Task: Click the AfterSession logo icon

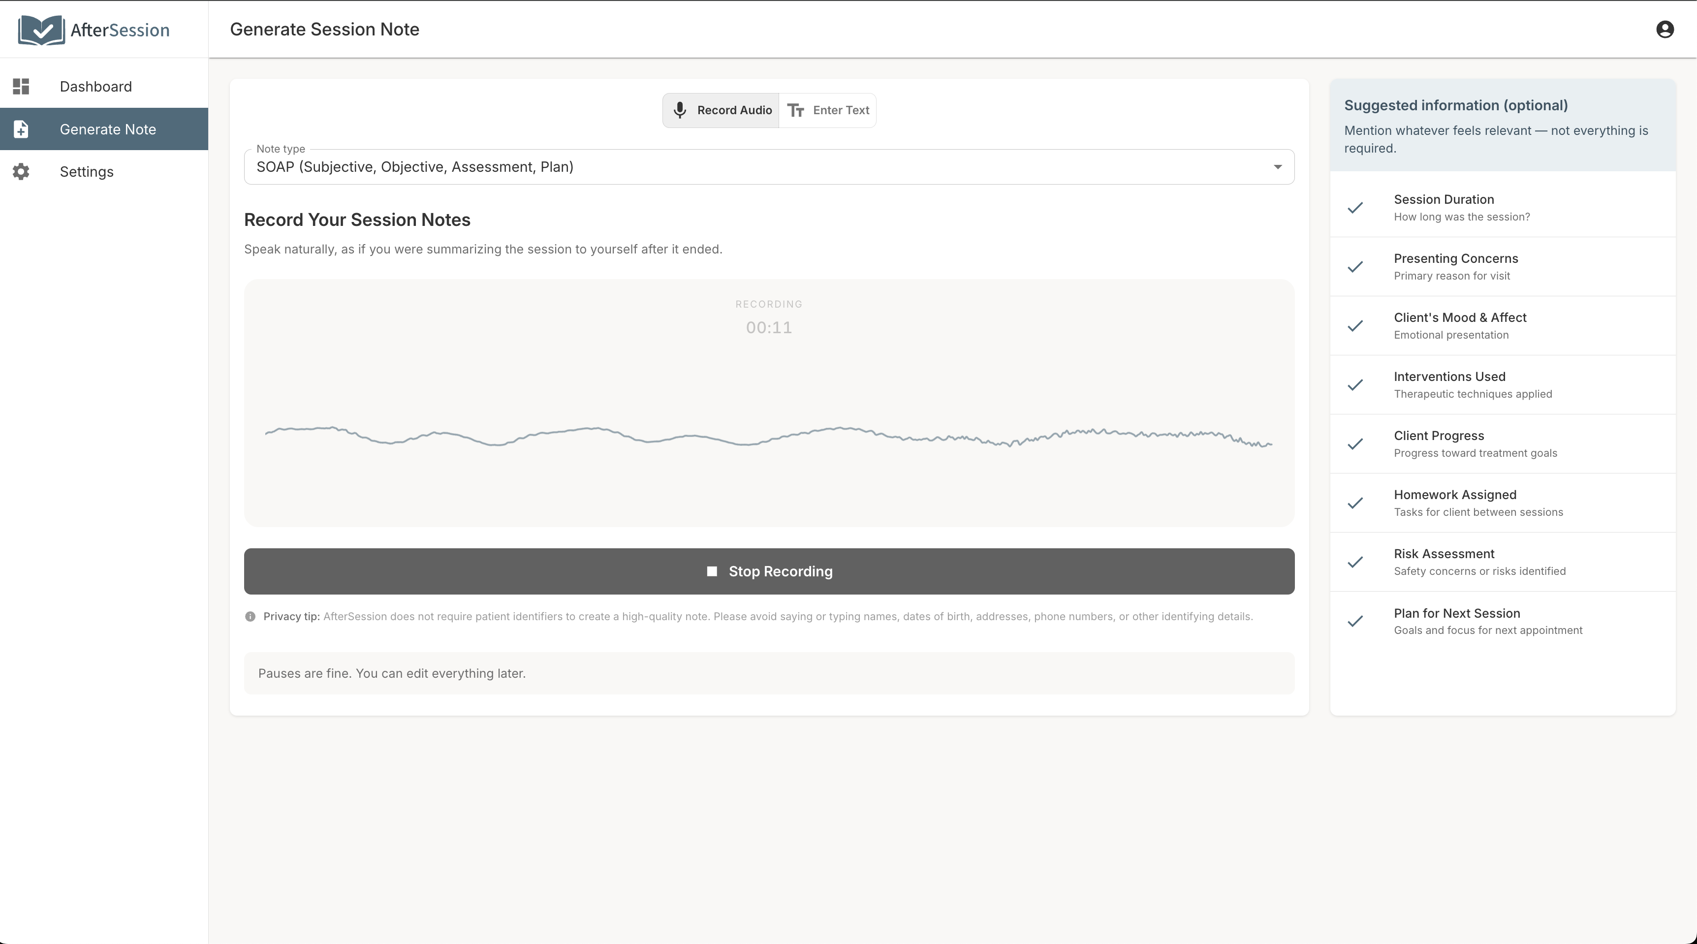Action: 40,29
